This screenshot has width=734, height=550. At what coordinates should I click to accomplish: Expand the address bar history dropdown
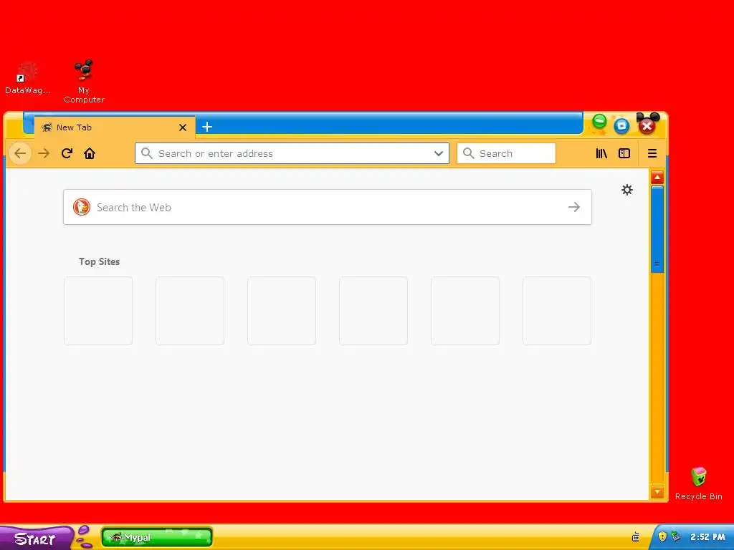[x=438, y=153]
